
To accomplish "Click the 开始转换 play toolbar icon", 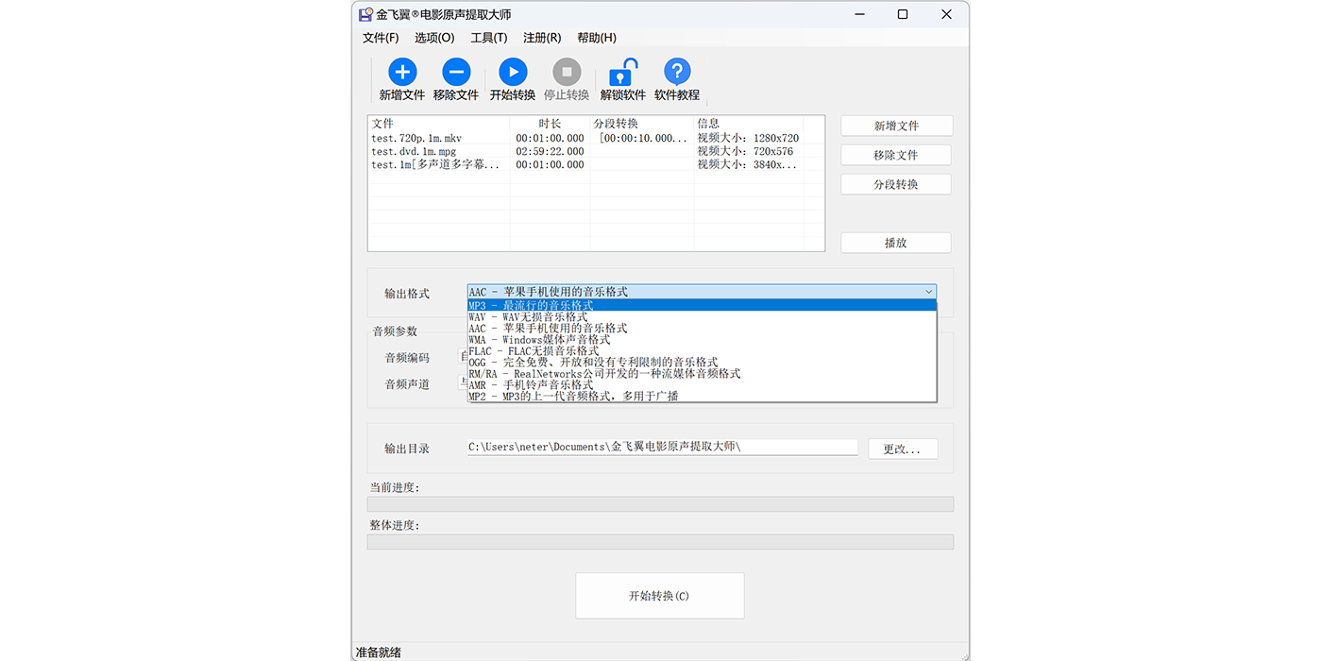I will pos(513,72).
